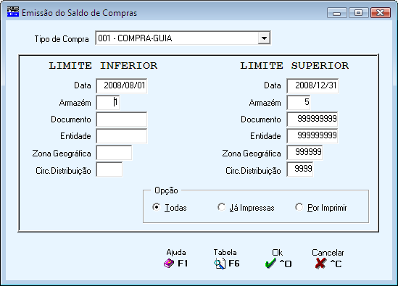Confirm with the green Ok checkmark icon

[270, 264]
